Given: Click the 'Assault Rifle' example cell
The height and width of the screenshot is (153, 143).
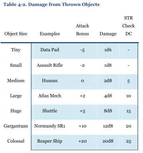Looking at the screenshot, I should coord(50,65).
